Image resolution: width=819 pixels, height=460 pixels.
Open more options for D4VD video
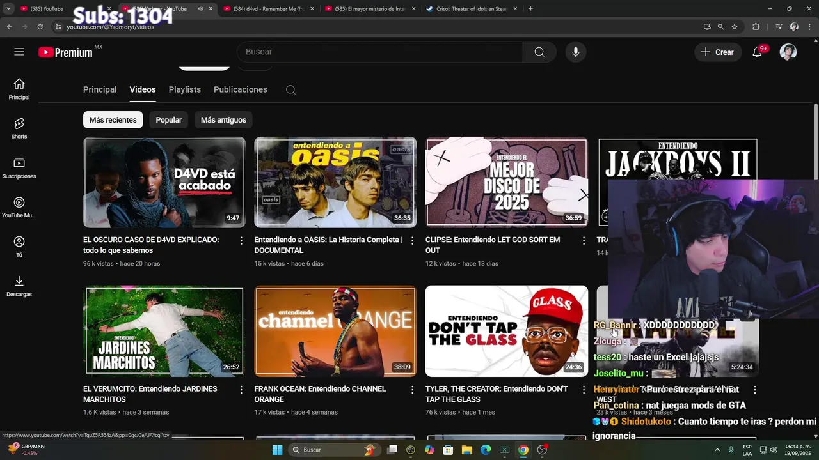(241, 240)
